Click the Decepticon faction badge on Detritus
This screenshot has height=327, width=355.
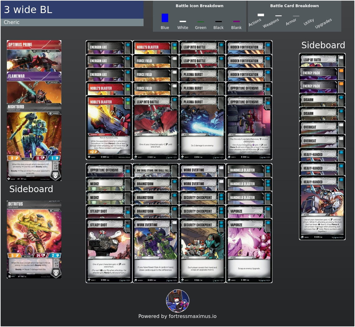click(56, 272)
